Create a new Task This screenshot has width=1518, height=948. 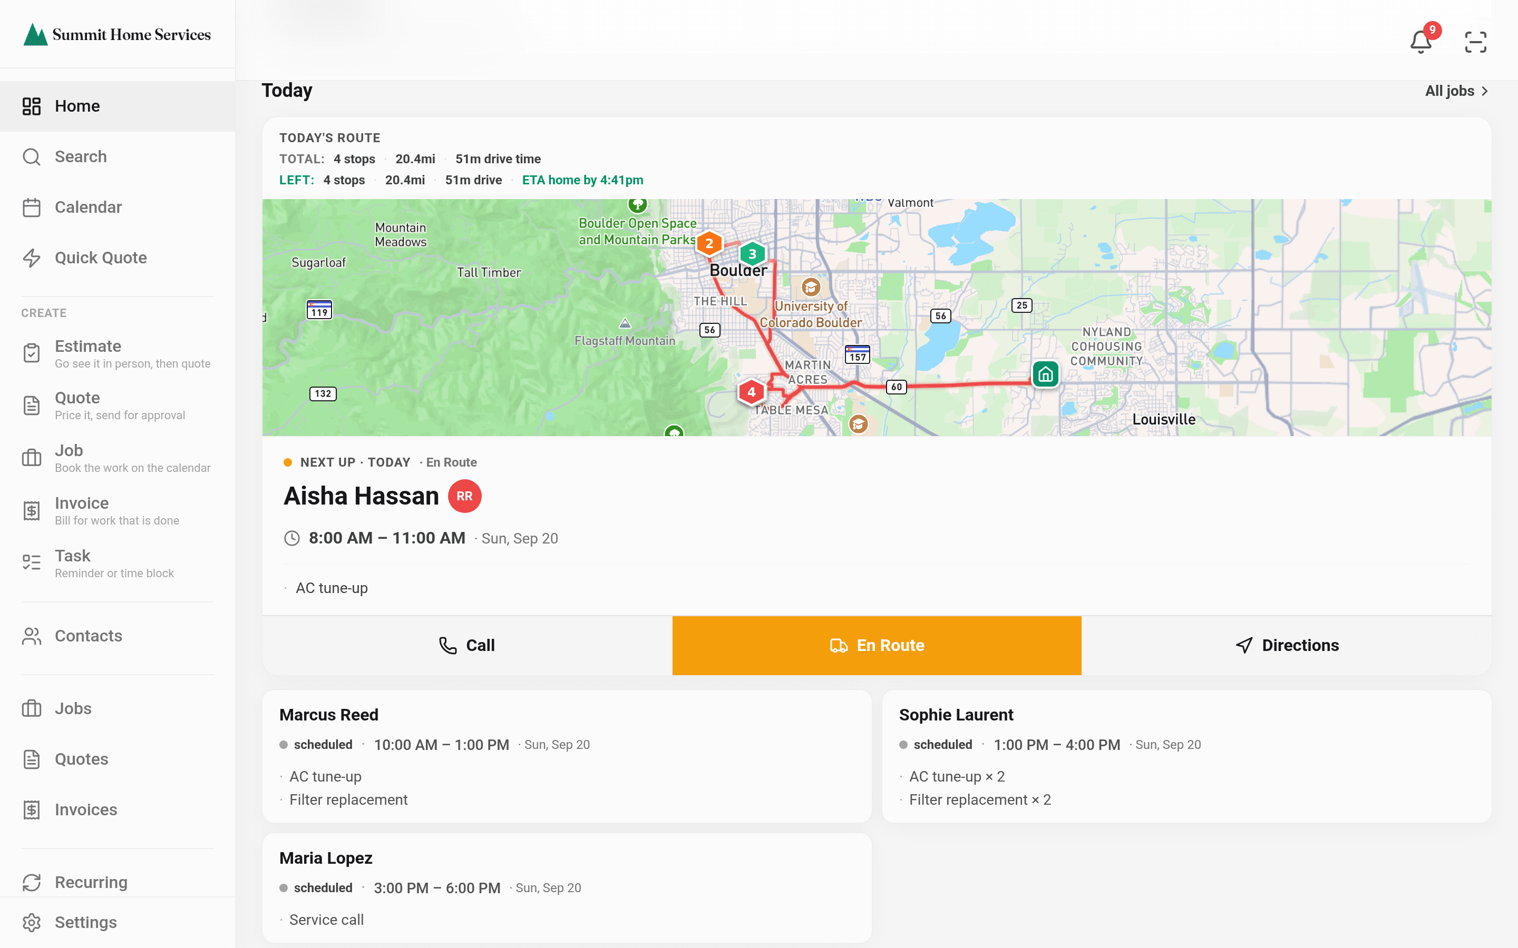point(118,564)
